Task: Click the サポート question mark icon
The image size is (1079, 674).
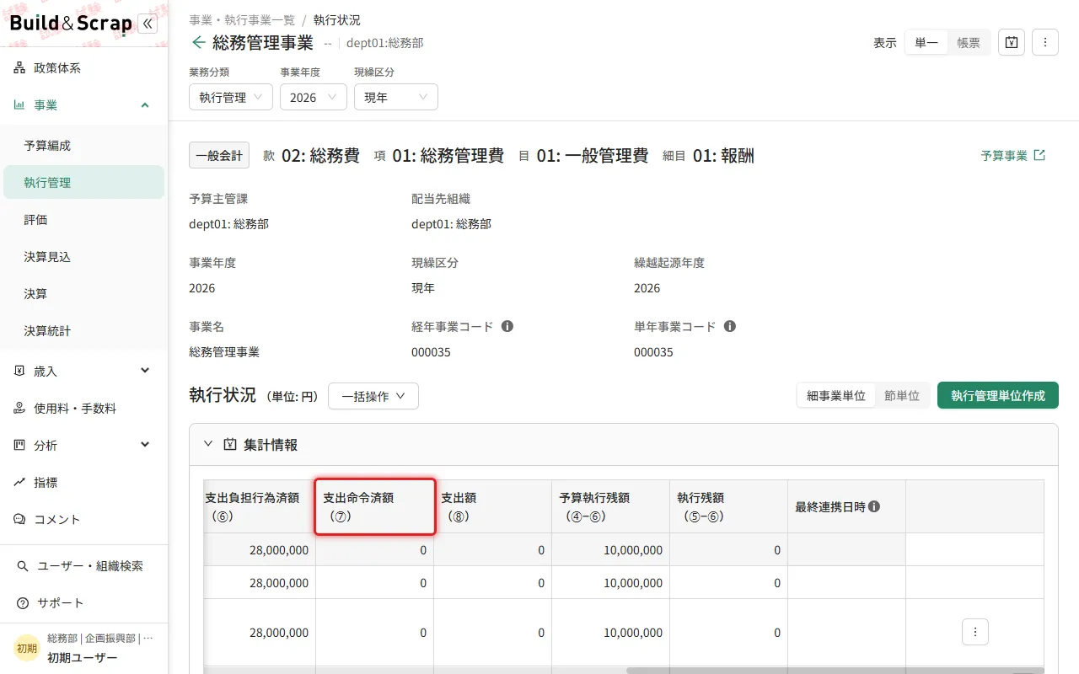Action: tap(23, 603)
